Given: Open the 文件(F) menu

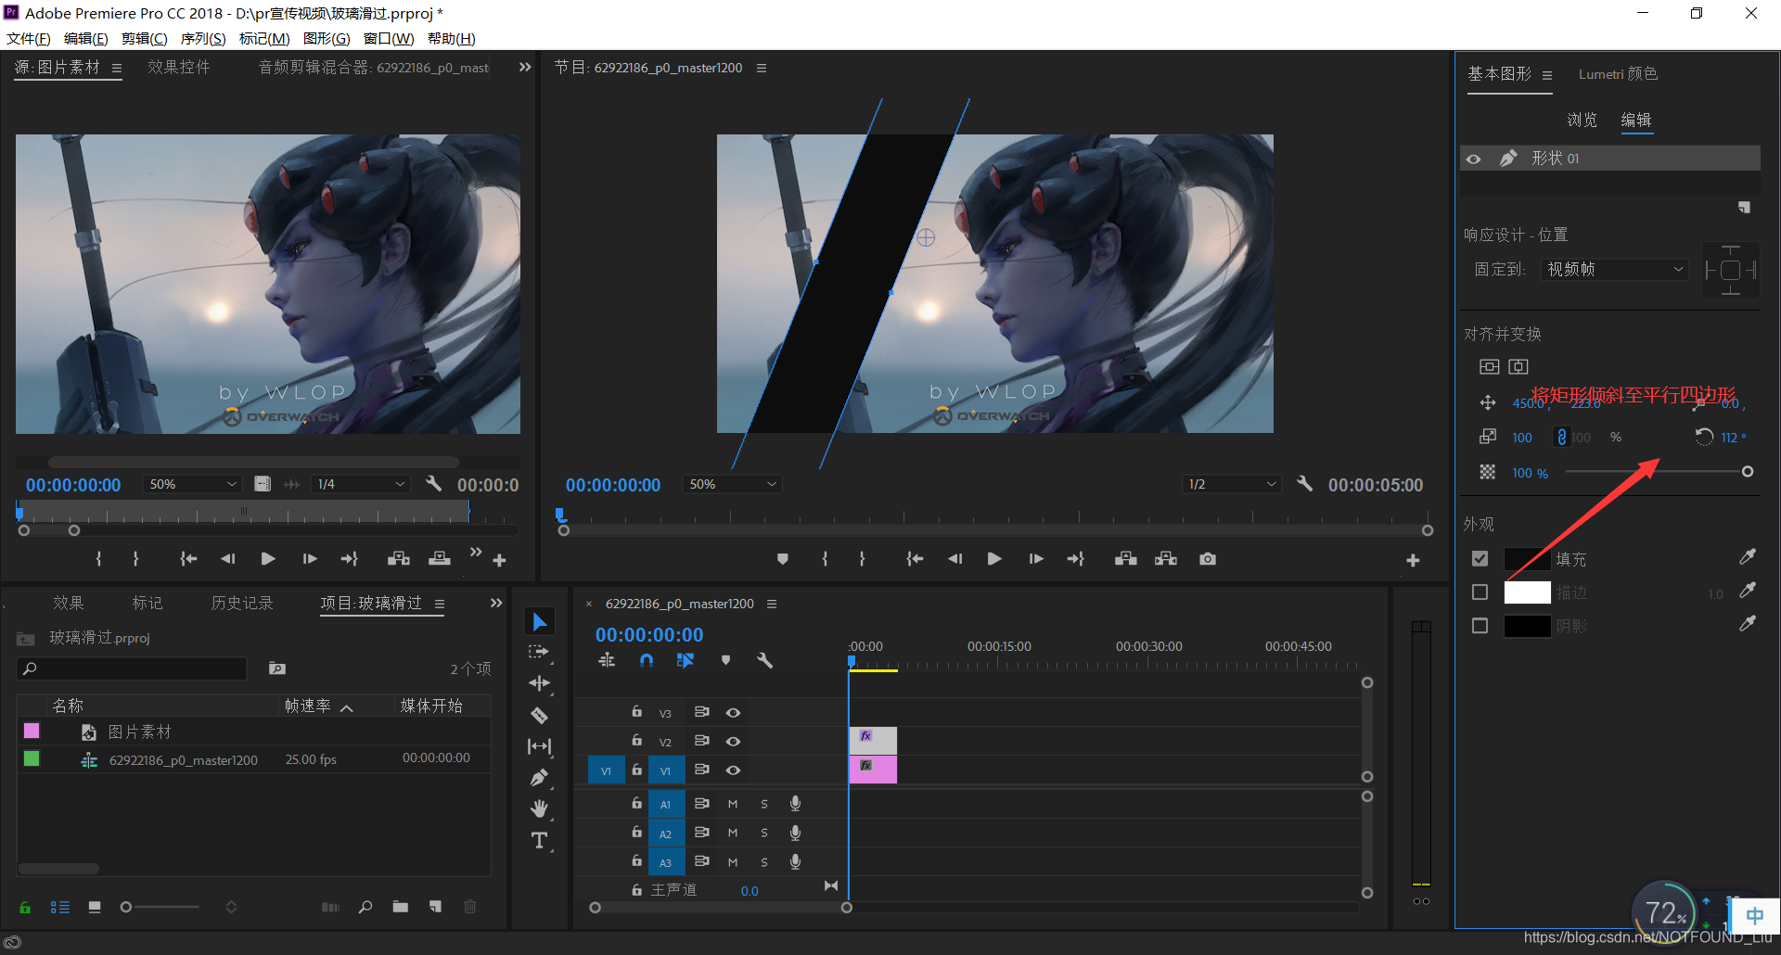Looking at the screenshot, I should (29, 38).
